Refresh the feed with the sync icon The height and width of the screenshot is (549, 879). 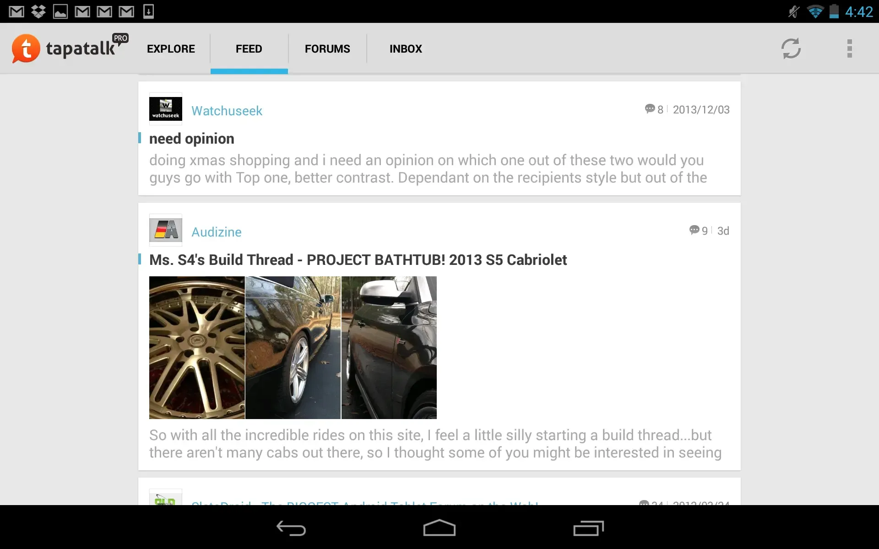pyautogui.click(x=791, y=48)
